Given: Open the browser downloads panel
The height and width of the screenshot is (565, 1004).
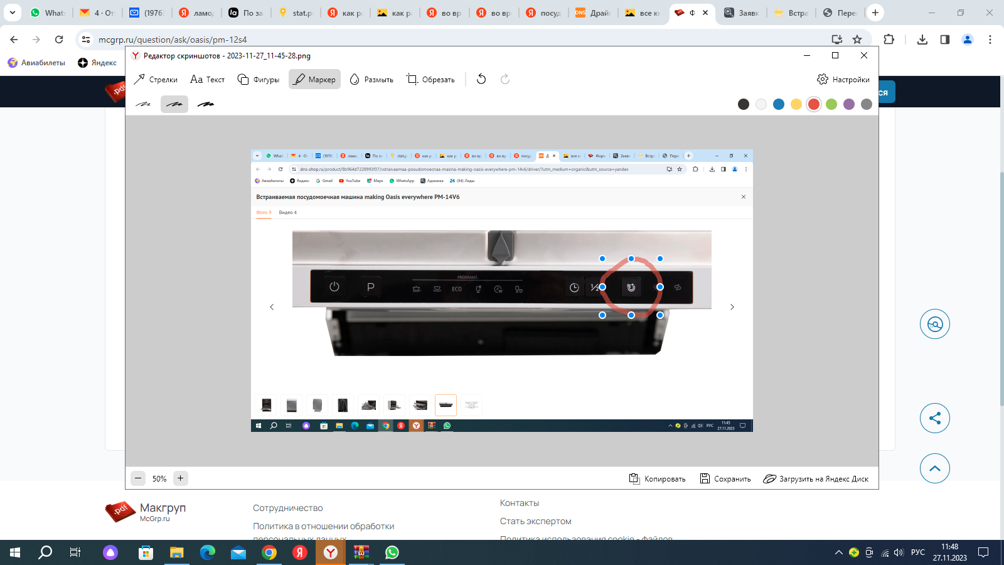Looking at the screenshot, I should (922, 40).
